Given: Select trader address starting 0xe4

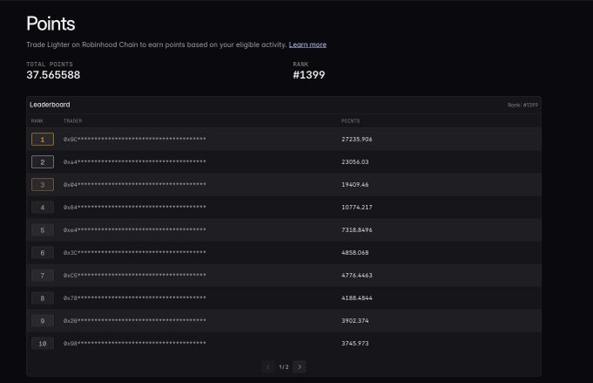Looking at the screenshot, I should (x=134, y=230).
